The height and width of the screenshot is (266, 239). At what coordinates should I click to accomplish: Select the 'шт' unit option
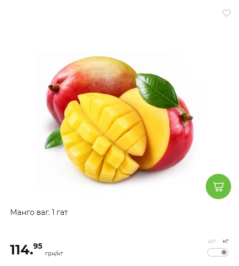[212, 241]
